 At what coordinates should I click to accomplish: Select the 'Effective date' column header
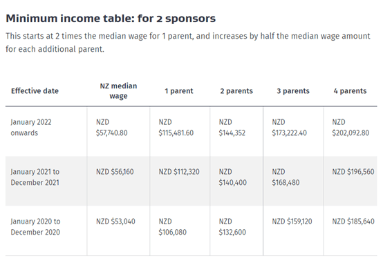tap(35, 91)
